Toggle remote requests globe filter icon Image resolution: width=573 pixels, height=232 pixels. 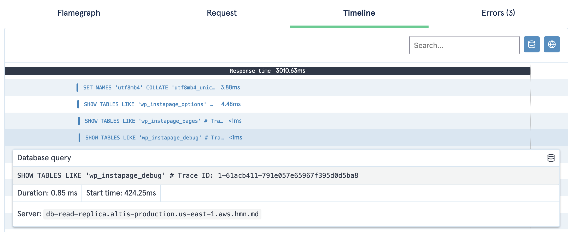pos(552,44)
